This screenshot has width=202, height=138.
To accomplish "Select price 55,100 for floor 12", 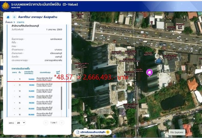I will [x=32, y=85].
